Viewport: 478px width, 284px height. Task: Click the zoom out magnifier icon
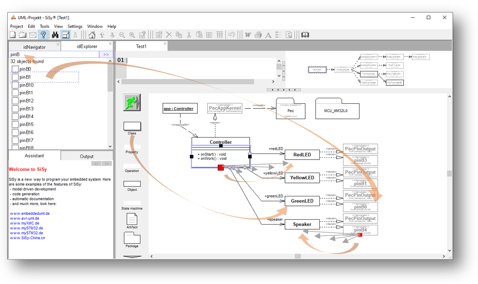122,35
